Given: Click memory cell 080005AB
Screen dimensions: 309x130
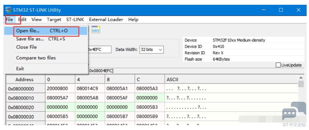Looking at the screenshot, I should [90, 98].
